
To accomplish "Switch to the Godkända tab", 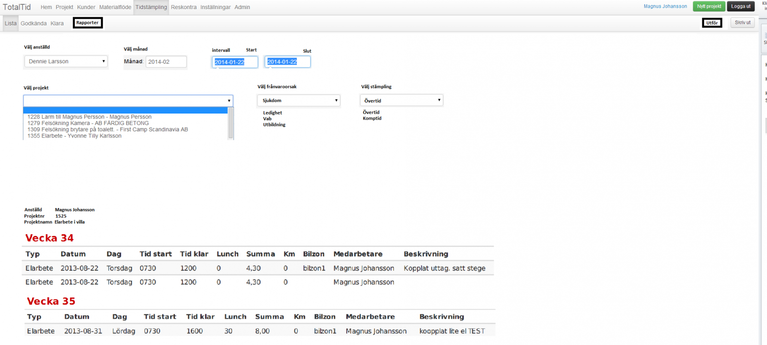I will [x=34, y=23].
